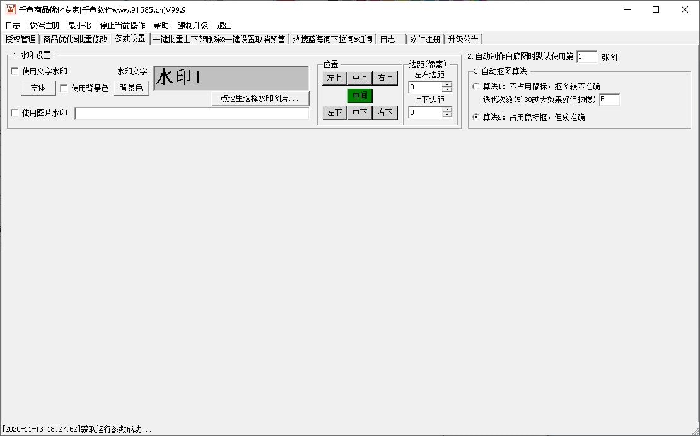Decrease 左右边距 with down arrow
Image resolution: width=700 pixels, height=436 pixels.
tap(447, 90)
